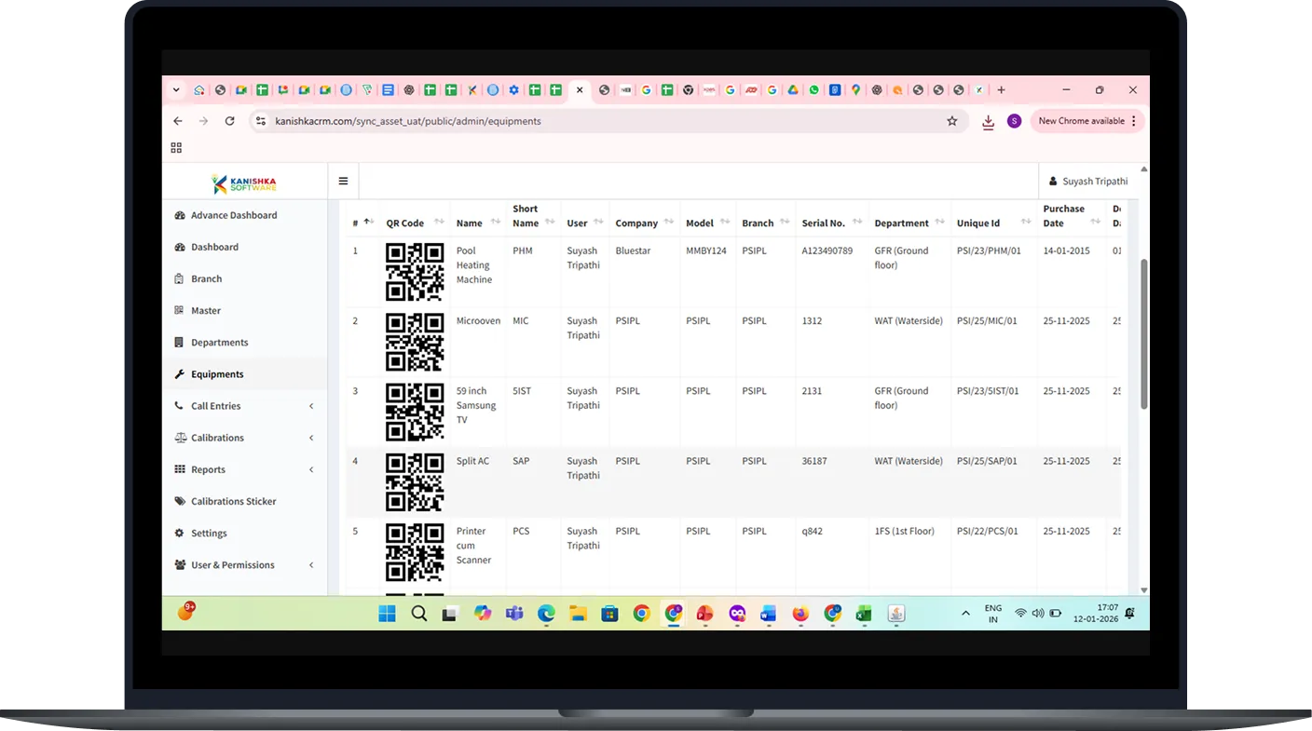Open Chrome downloads icon
Screen dimensions: 1312x731
[989, 122]
